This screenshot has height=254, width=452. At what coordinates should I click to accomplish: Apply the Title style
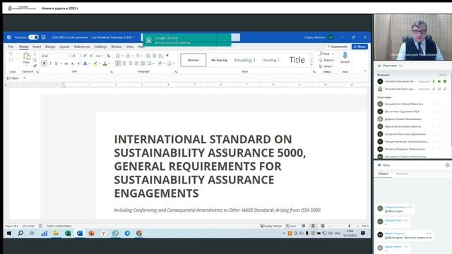297,60
